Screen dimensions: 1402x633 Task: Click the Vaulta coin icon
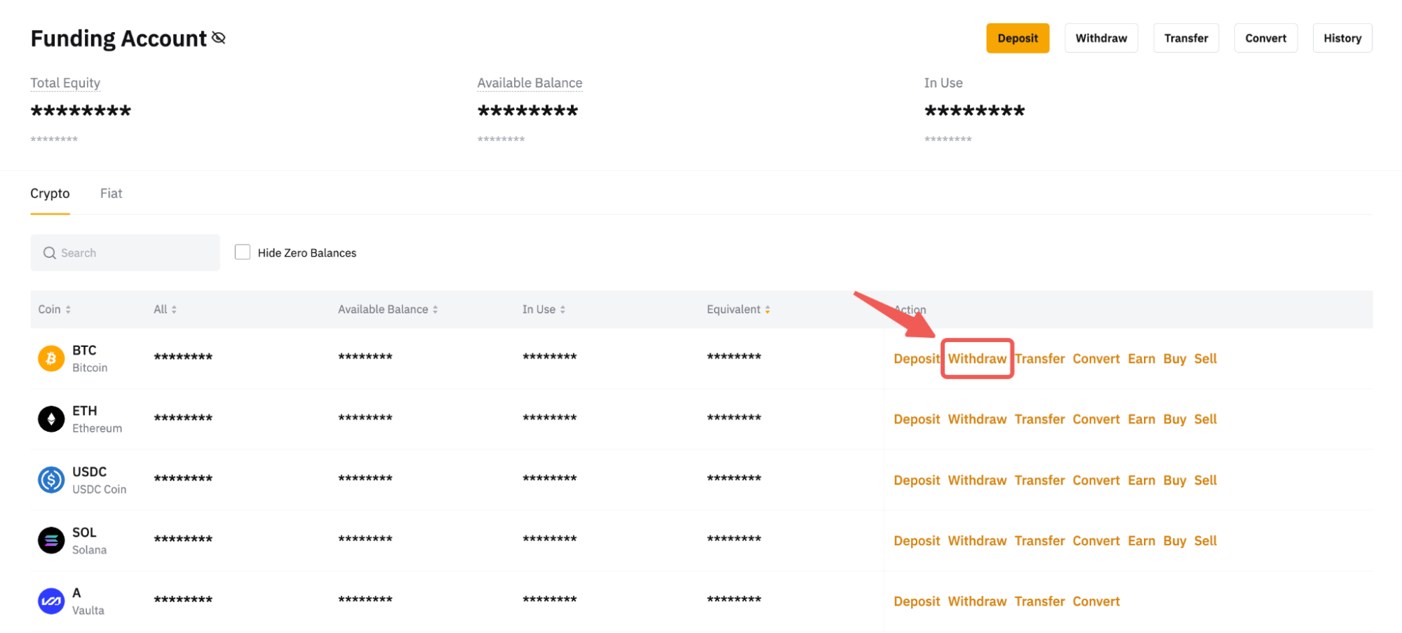pyautogui.click(x=50, y=601)
